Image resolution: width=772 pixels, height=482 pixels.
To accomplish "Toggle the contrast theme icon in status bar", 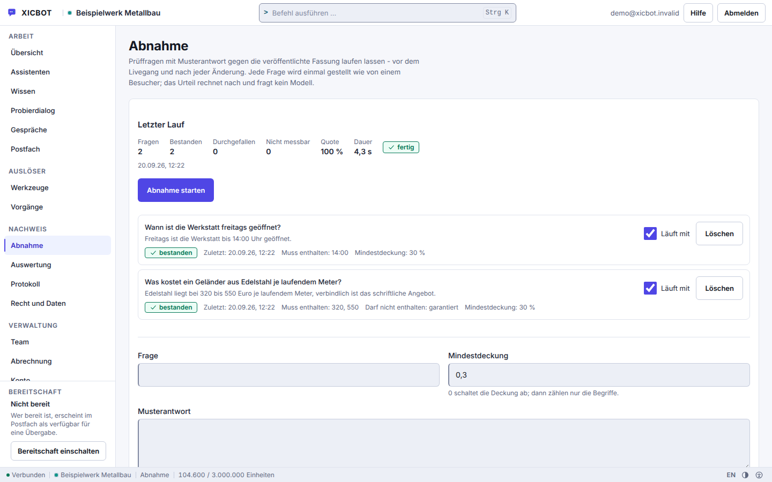I will pos(745,475).
